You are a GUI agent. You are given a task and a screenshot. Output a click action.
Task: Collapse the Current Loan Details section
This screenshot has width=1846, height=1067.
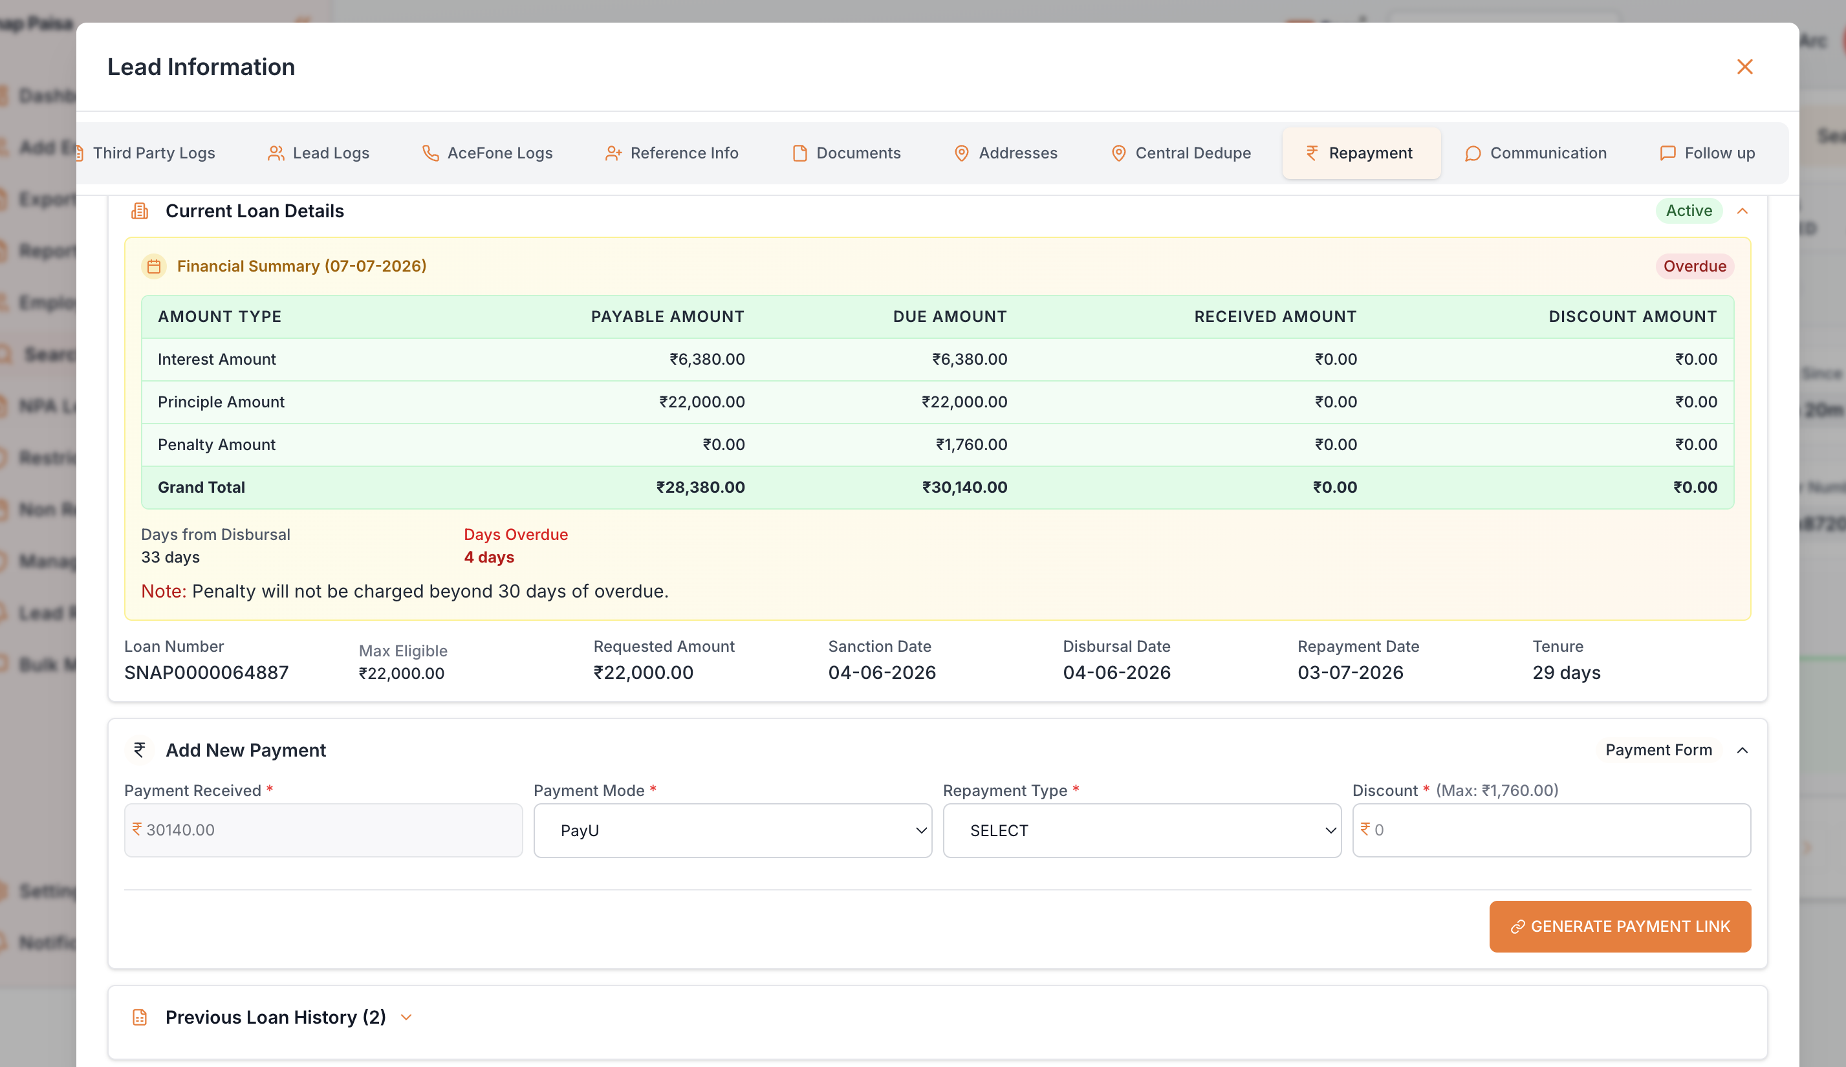1743,211
